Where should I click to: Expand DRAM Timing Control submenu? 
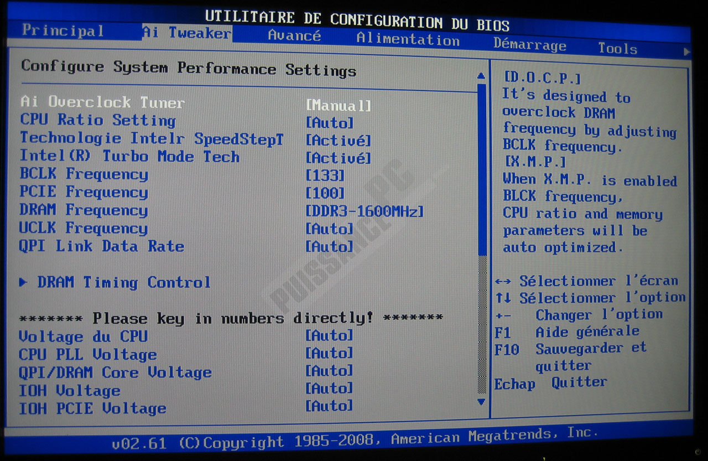point(124,283)
